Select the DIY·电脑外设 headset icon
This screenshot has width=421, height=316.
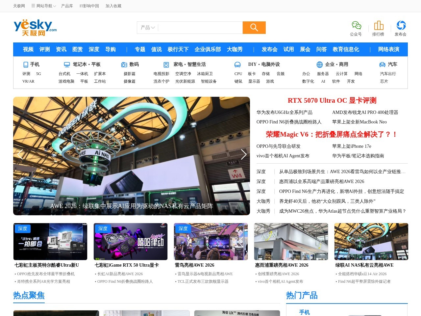click(x=237, y=65)
